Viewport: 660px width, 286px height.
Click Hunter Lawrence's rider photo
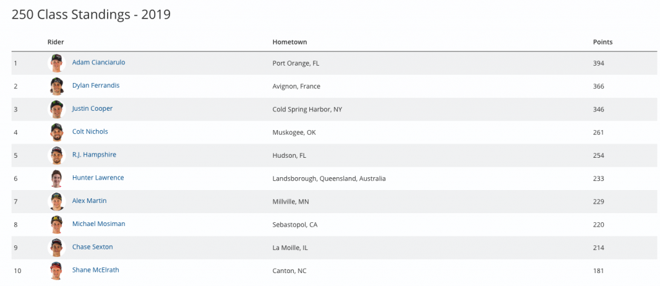point(57,178)
